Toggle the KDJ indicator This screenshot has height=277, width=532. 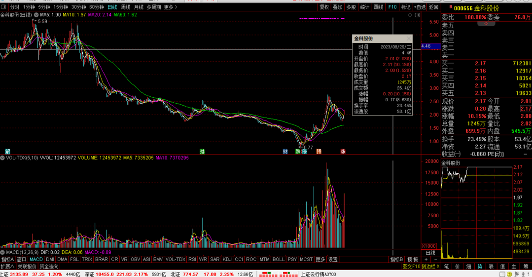point(227,259)
